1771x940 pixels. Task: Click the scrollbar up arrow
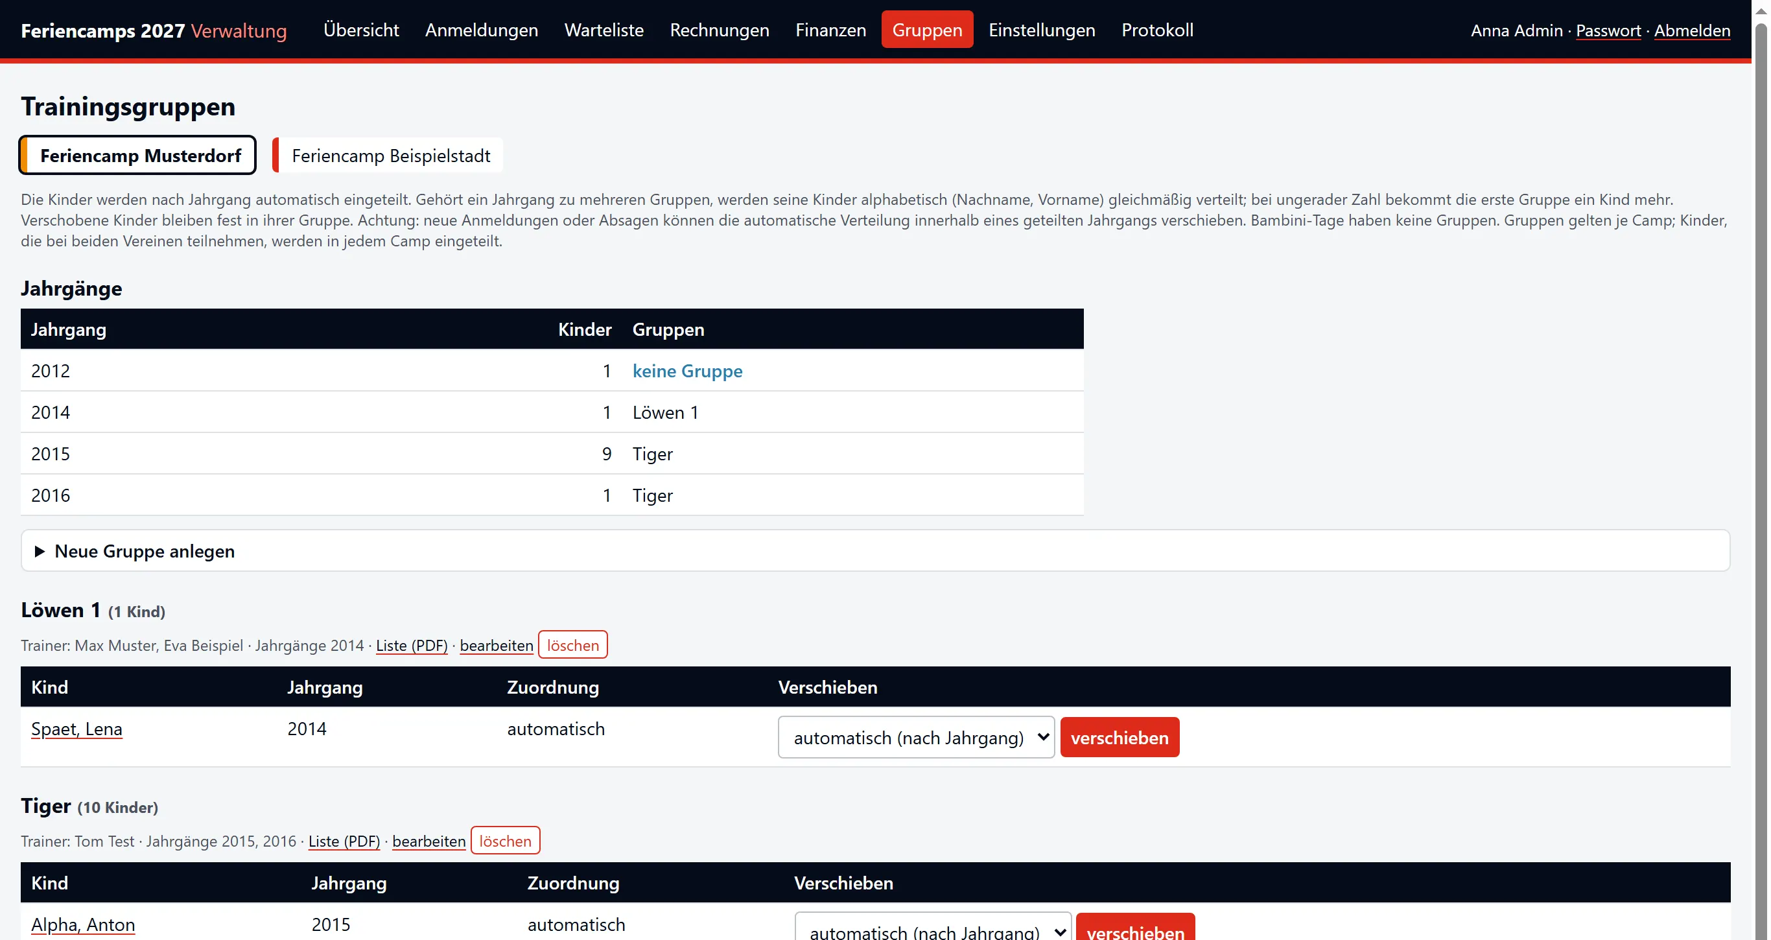tap(1761, 10)
